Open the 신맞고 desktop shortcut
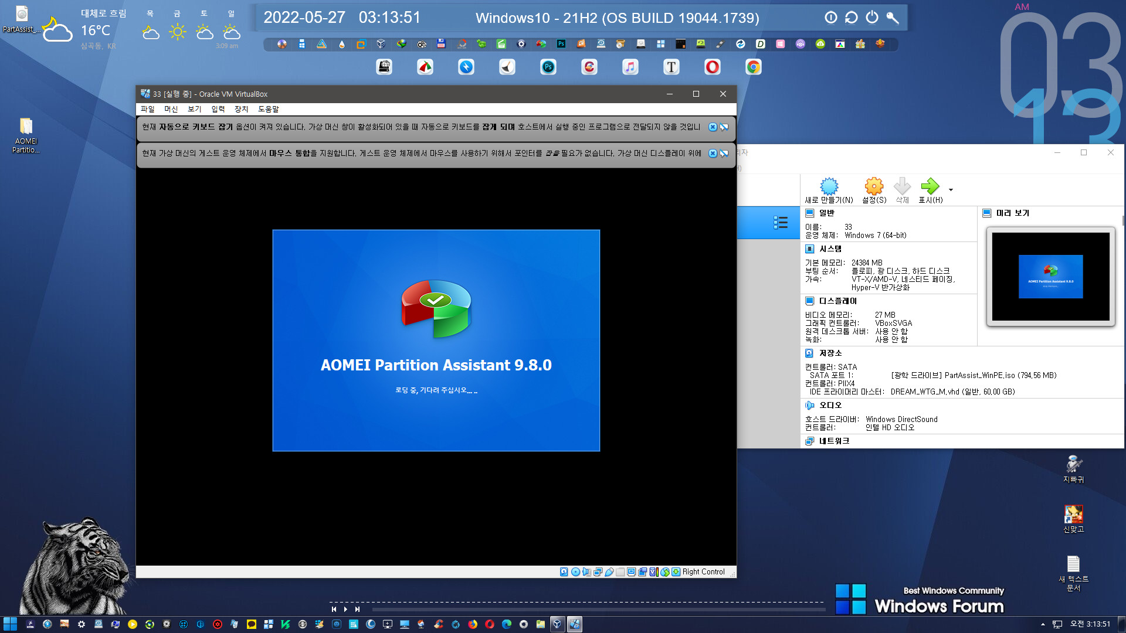 [1073, 519]
